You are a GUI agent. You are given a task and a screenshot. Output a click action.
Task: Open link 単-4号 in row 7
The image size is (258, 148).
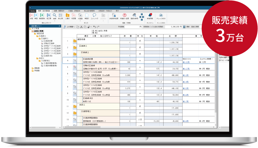(185, 82)
